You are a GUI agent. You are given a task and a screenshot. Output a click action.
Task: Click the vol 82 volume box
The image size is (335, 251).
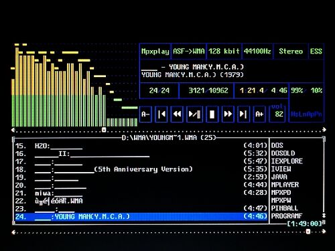coord(277,112)
